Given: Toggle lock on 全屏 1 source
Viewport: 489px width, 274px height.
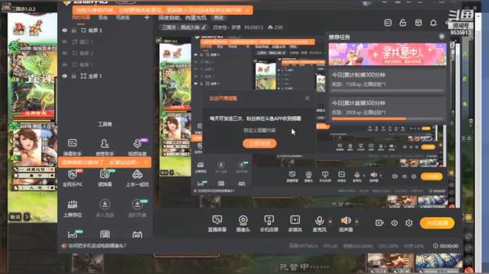Looking at the screenshot, I should click(x=74, y=76).
